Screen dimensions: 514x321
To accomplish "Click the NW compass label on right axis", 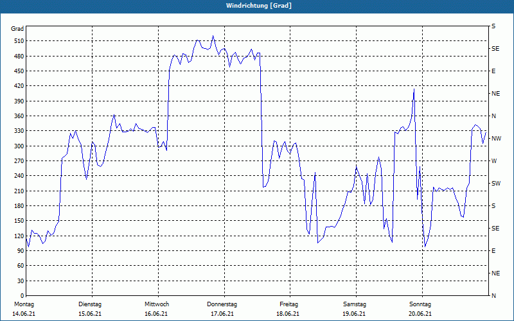I will [496, 139].
